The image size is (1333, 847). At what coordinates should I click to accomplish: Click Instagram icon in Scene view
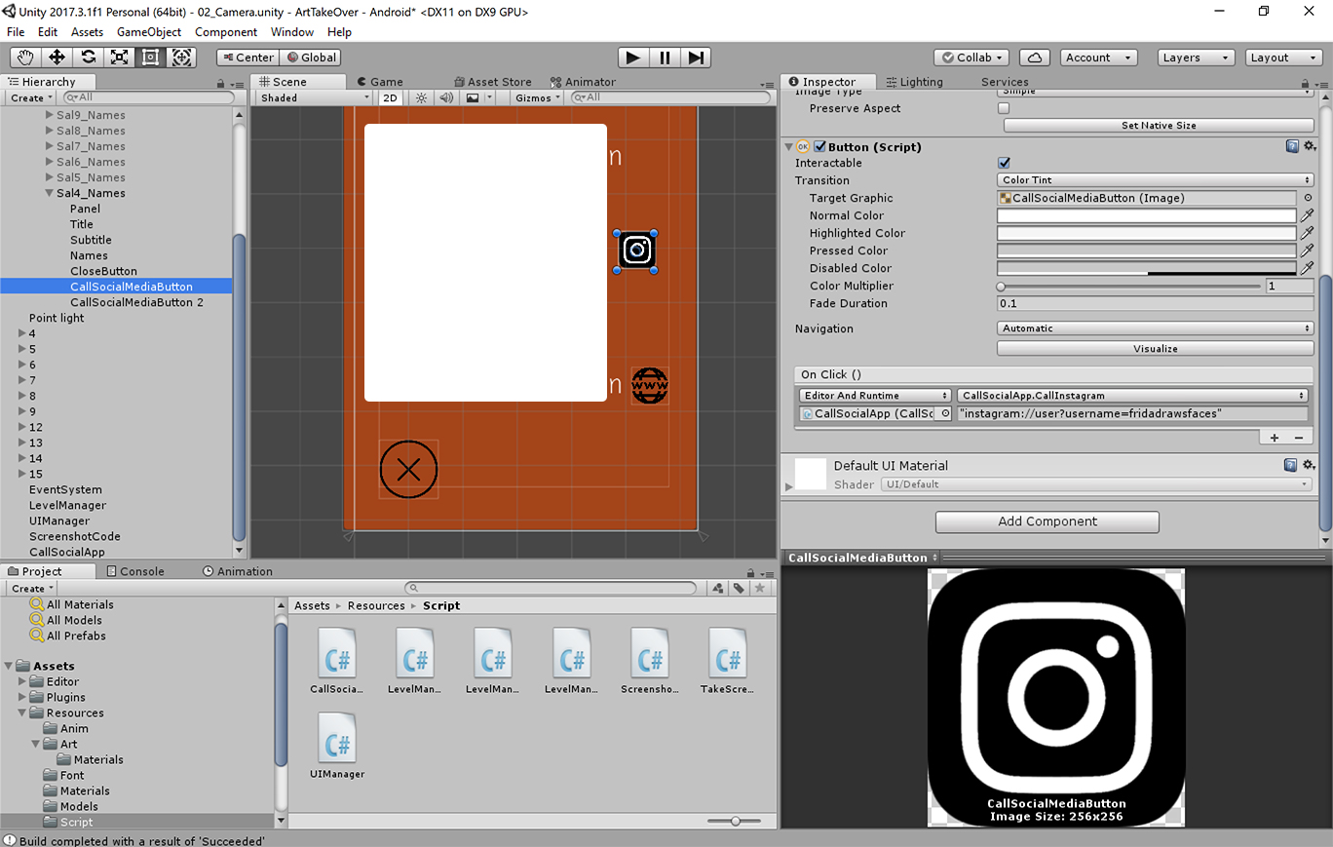tap(636, 250)
